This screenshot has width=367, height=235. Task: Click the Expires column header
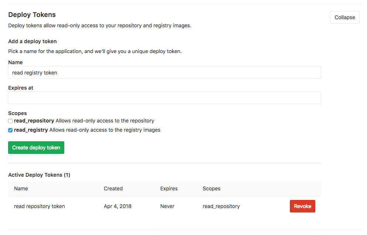tap(169, 188)
